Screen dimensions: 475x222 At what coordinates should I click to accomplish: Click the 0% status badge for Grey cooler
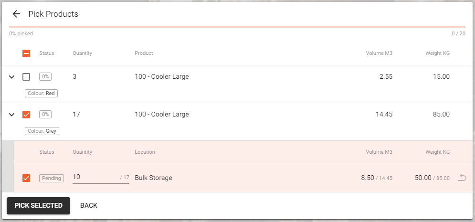pos(45,115)
